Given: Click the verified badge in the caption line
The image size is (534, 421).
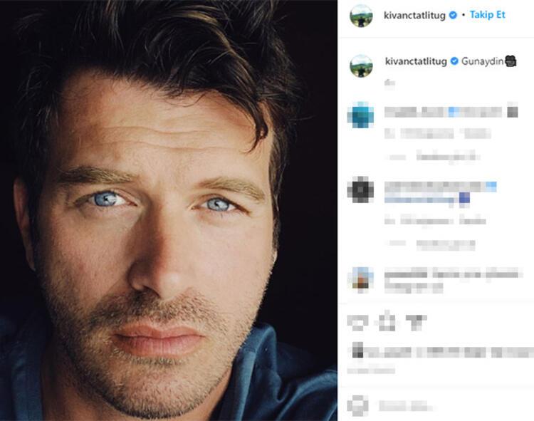Looking at the screenshot, I should [454, 61].
